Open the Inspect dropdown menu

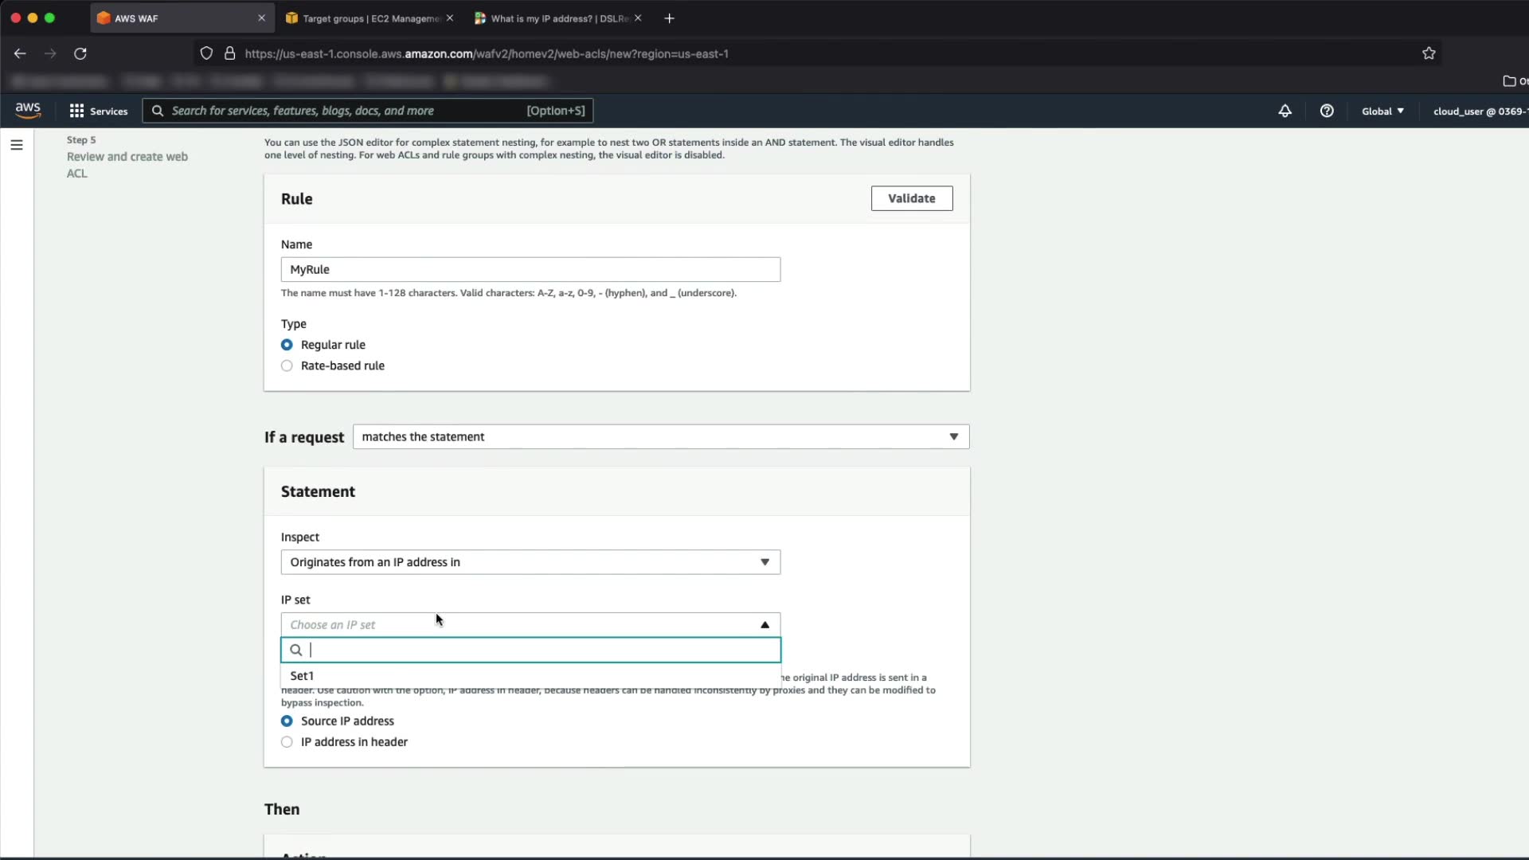pyautogui.click(x=530, y=562)
